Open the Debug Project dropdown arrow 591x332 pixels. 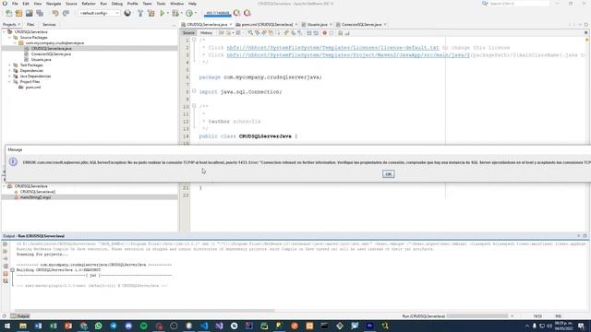coord(181,13)
